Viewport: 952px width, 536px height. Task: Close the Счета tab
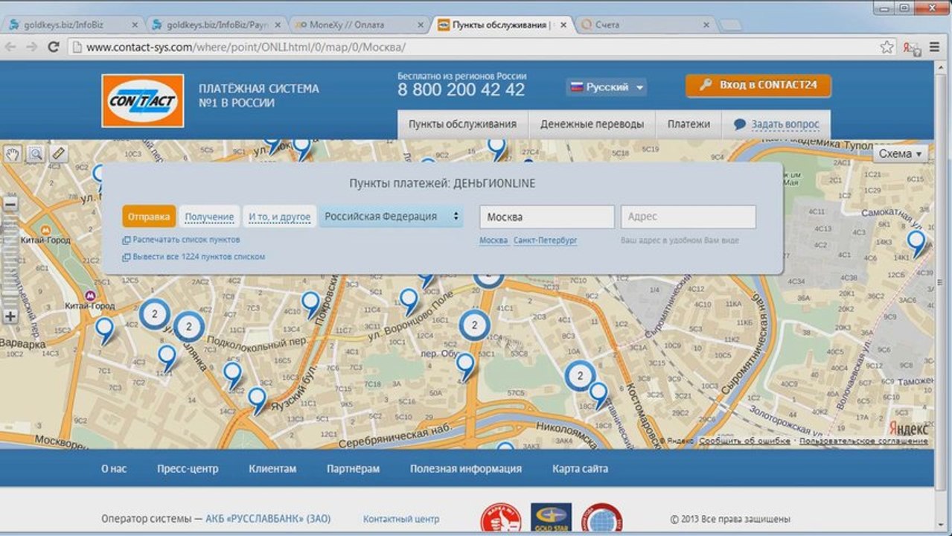(x=706, y=25)
